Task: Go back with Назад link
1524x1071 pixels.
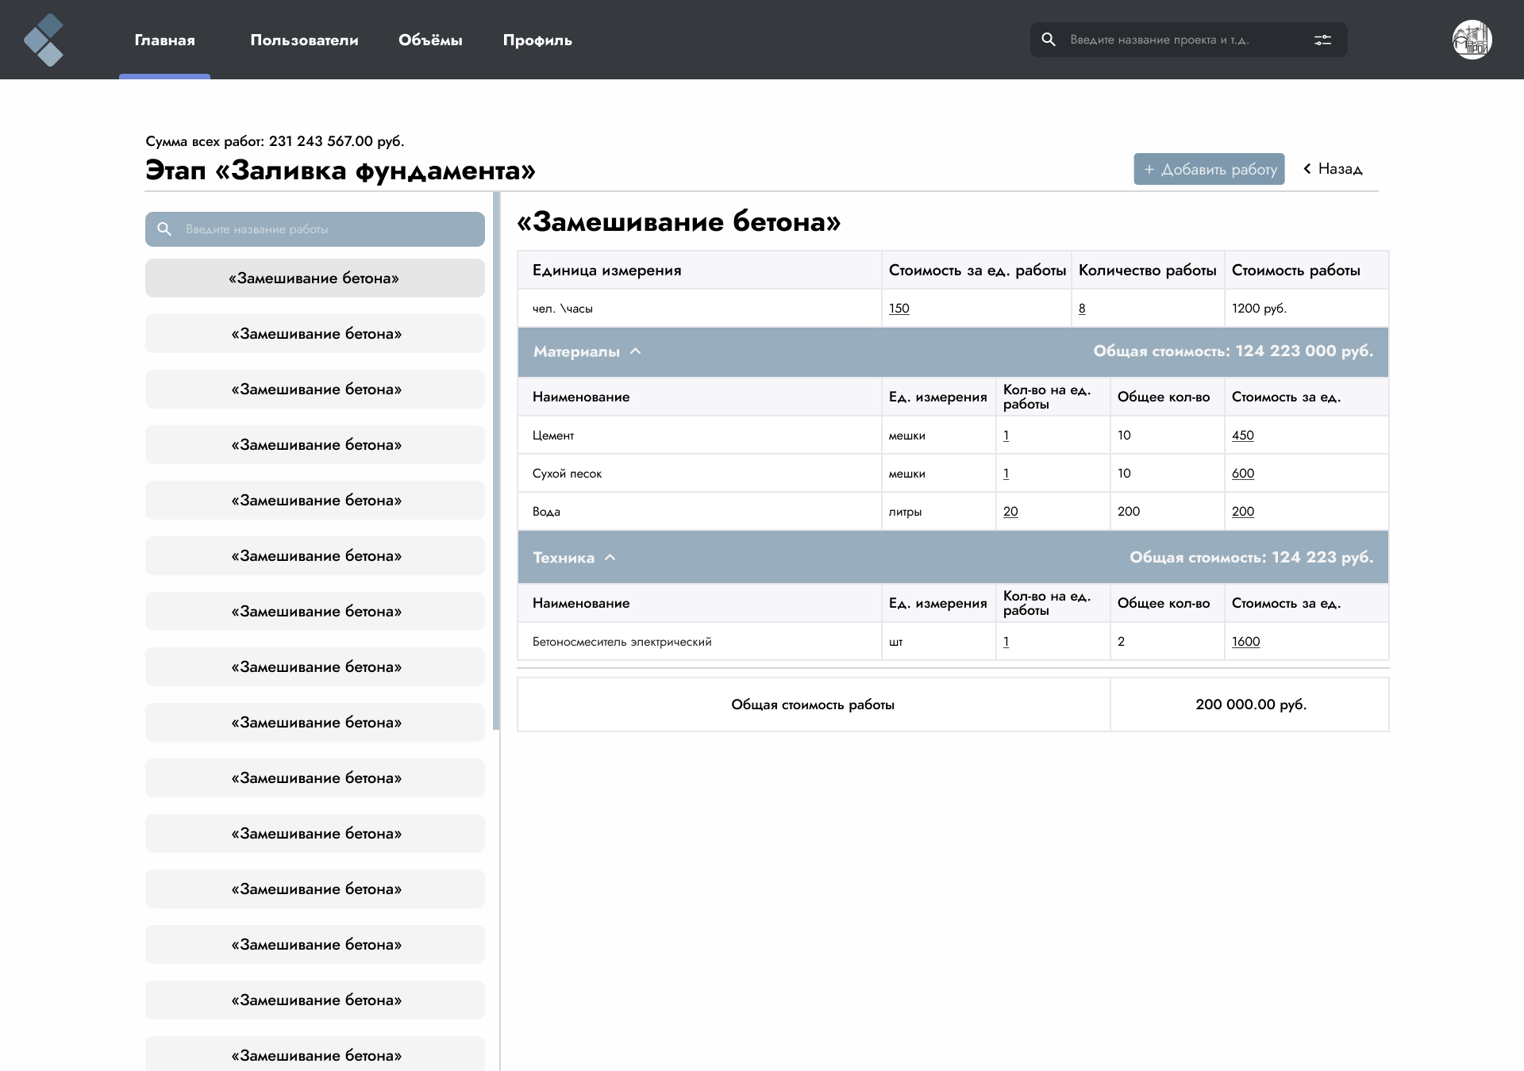Action: (1333, 169)
